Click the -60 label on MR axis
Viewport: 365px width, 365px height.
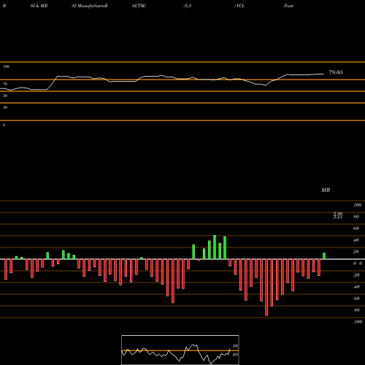[x=356, y=299]
